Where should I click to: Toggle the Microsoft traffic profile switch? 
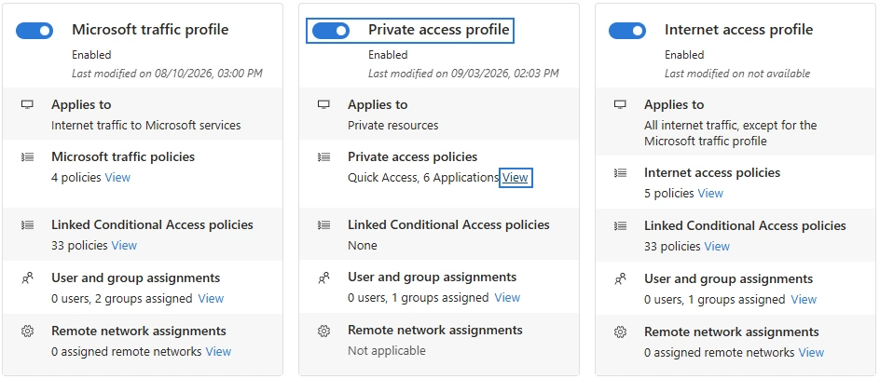34,31
